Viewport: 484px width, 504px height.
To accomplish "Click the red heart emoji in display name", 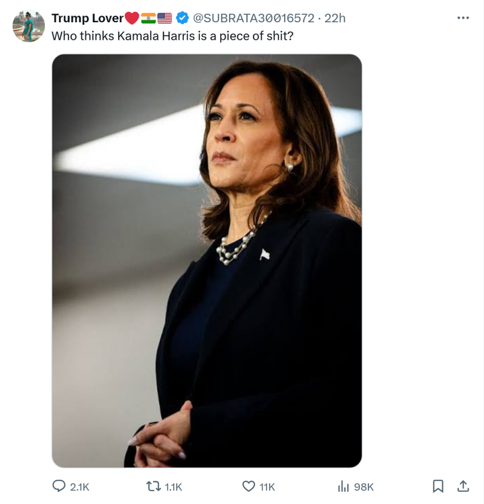I will click(132, 18).
